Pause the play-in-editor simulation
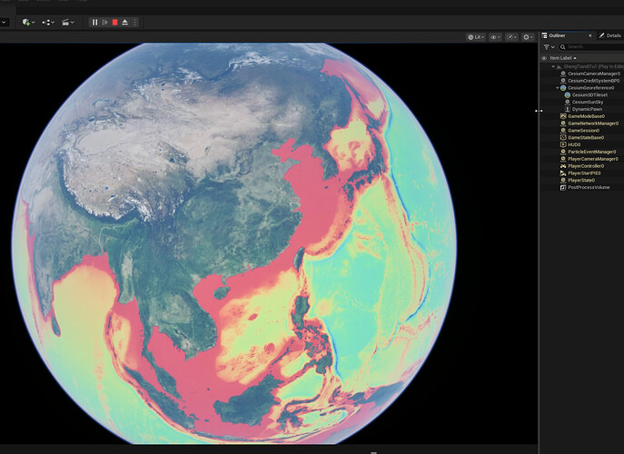The width and height of the screenshot is (624, 454). pyautogui.click(x=94, y=23)
